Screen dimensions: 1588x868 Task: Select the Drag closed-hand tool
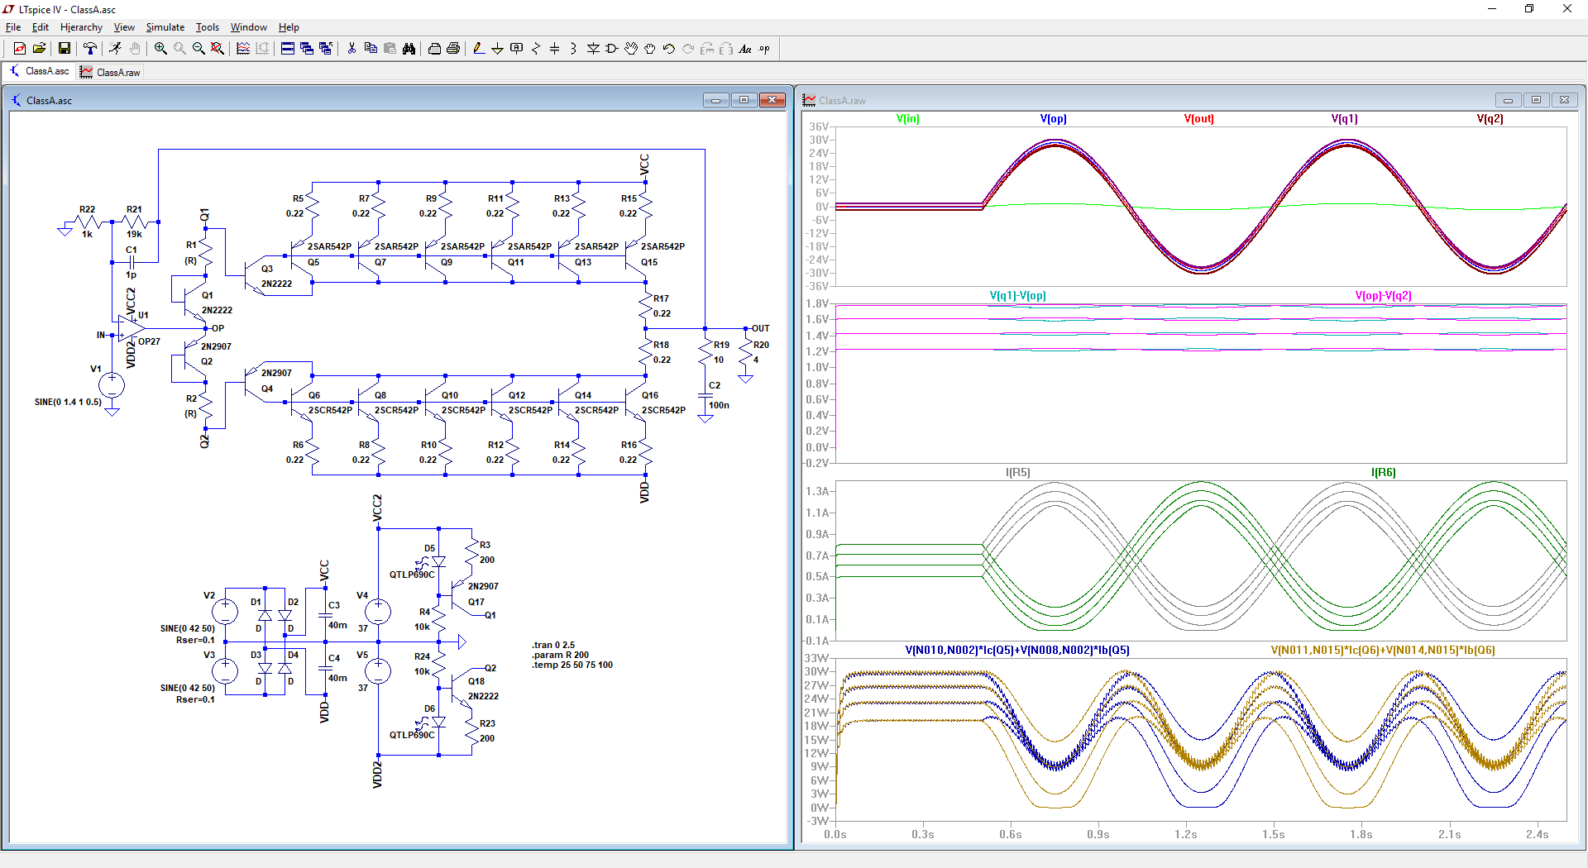(x=650, y=49)
